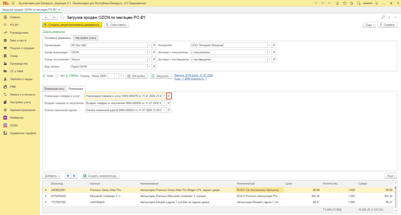Open the РМК sidebar section
The image size is (401, 215).
[x=13, y=87]
